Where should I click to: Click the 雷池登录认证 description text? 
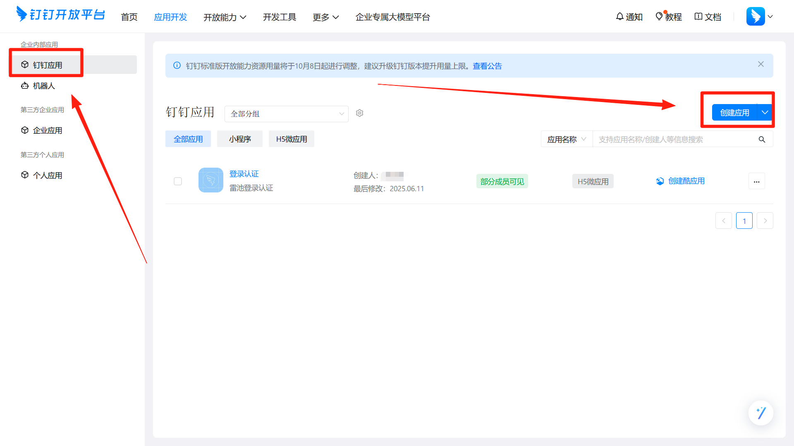click(251, 188)
